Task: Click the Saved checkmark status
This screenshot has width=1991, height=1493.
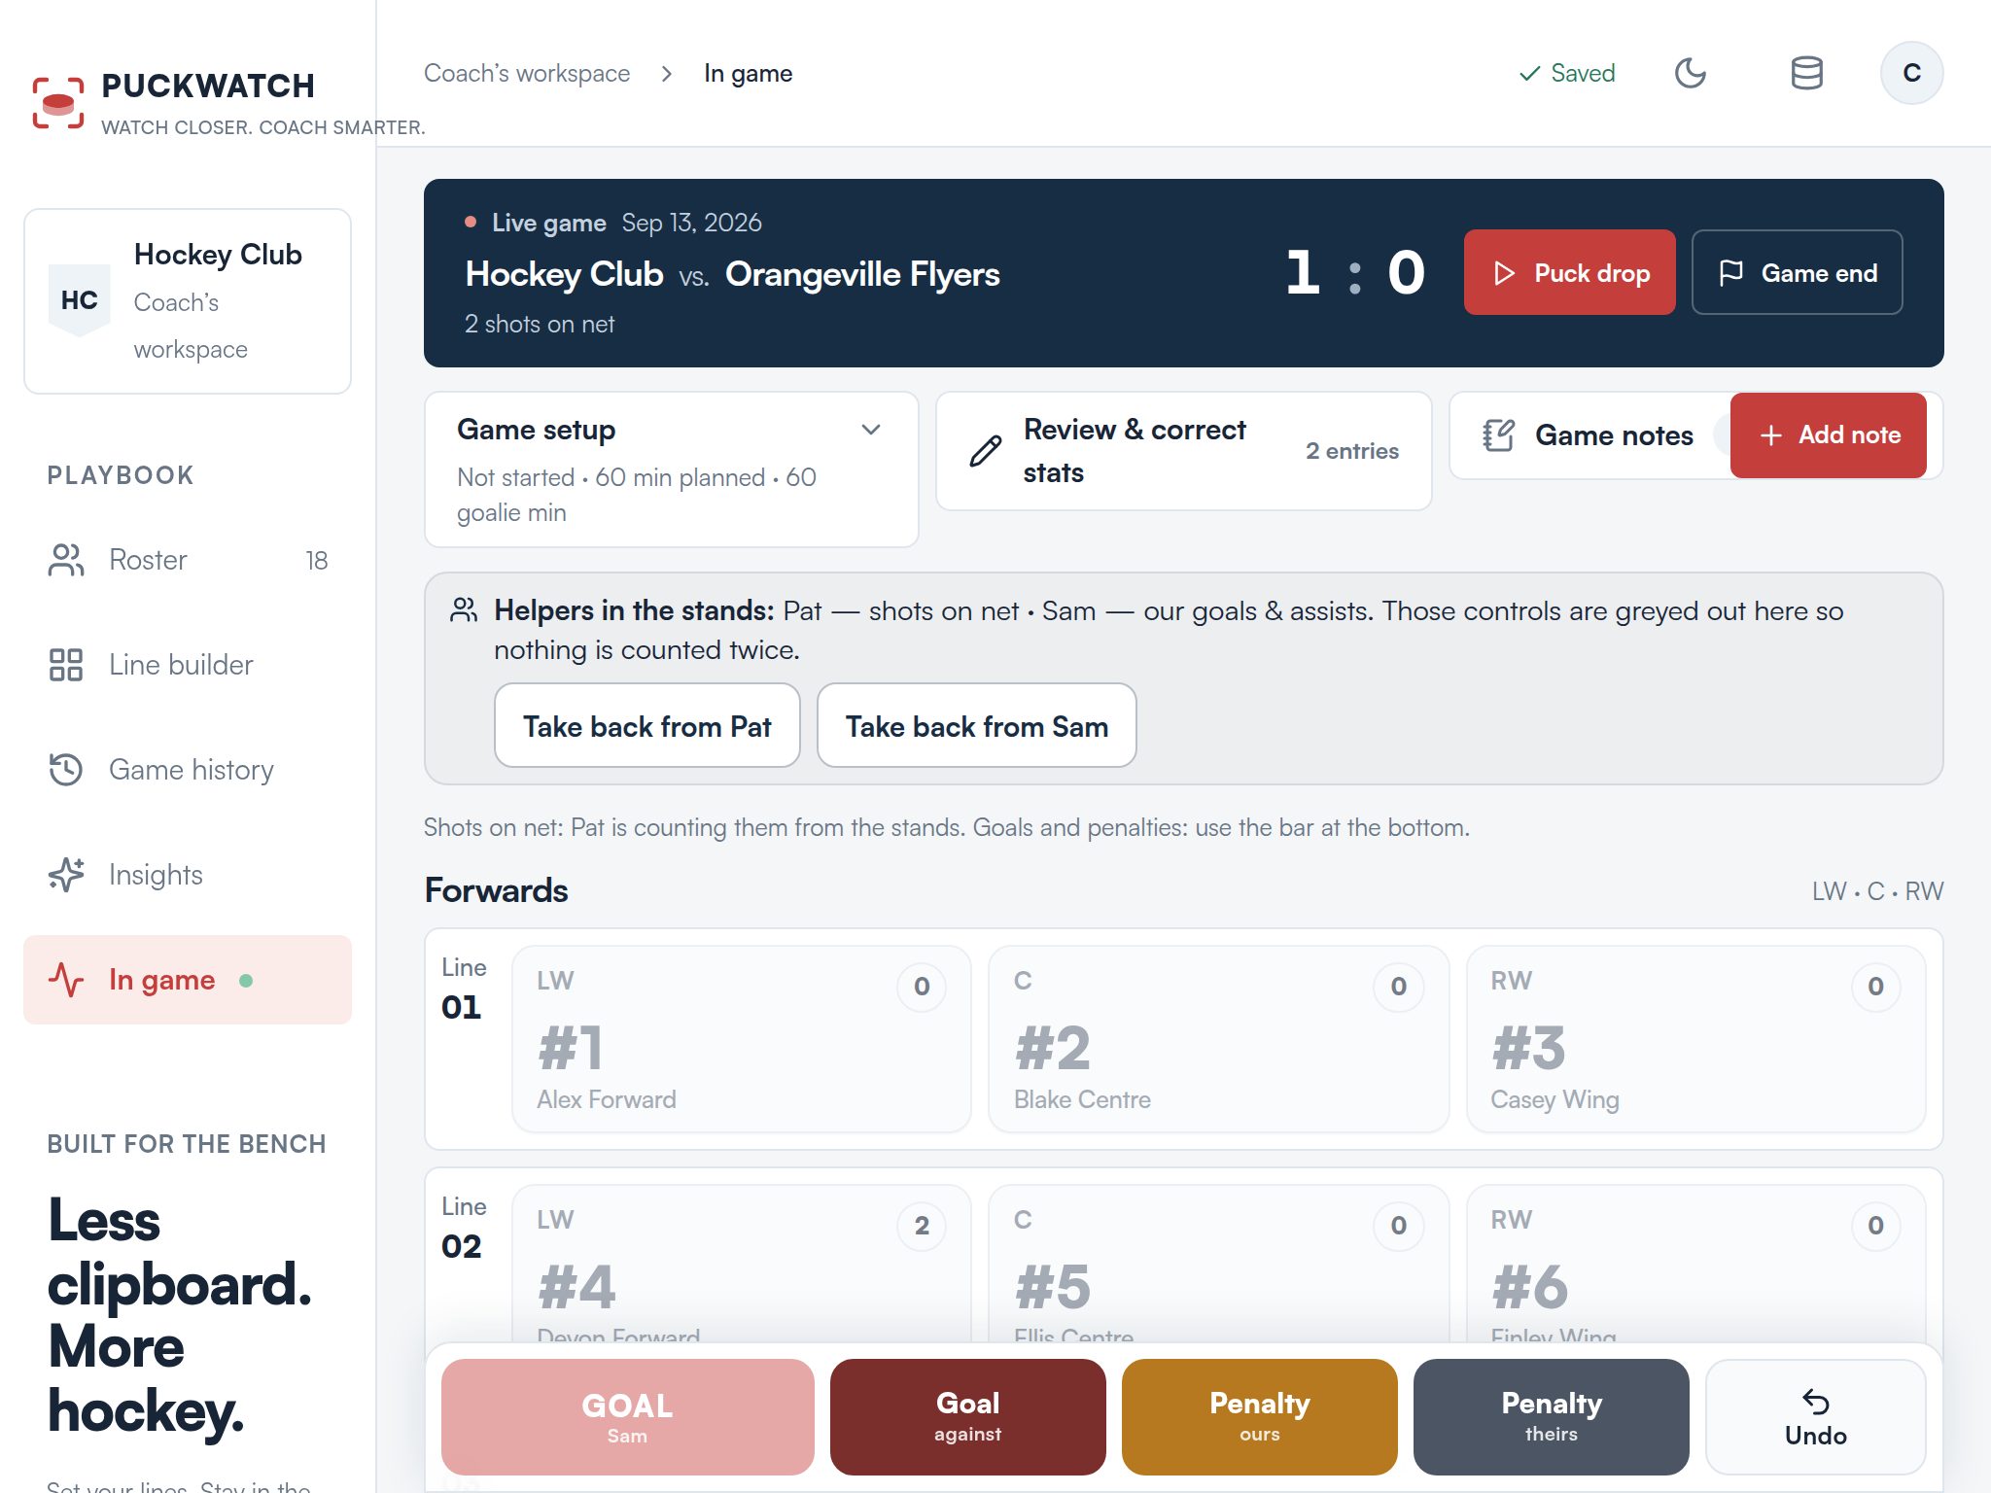Action: click(x=1567, y=73)
